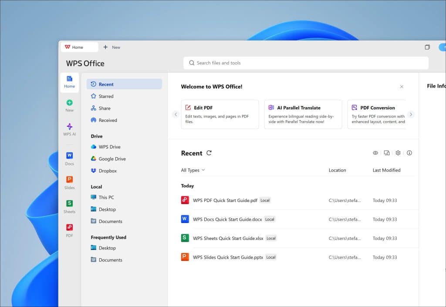Click the Search files and tools field
The height and width of the screenshot is (307, 446).
(305, 63)
